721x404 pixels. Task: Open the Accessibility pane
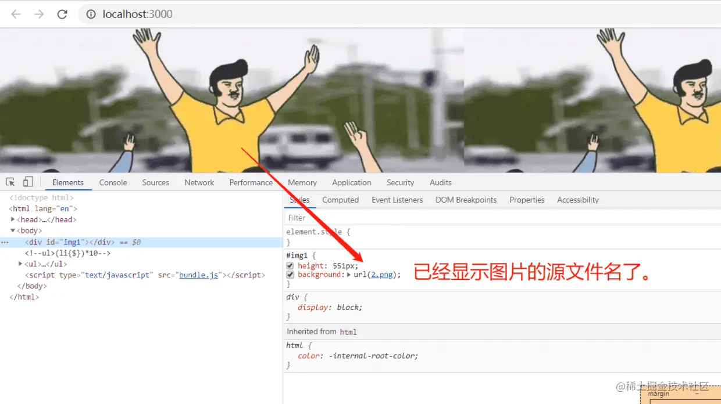(x=578, y=200)
